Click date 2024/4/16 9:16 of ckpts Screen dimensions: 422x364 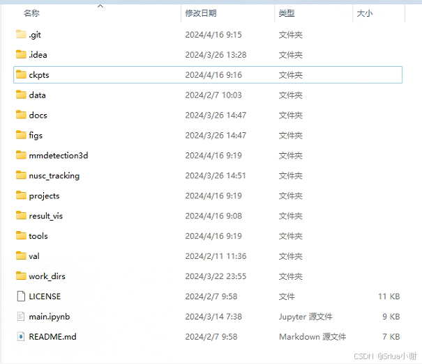[x=213, y=75]
